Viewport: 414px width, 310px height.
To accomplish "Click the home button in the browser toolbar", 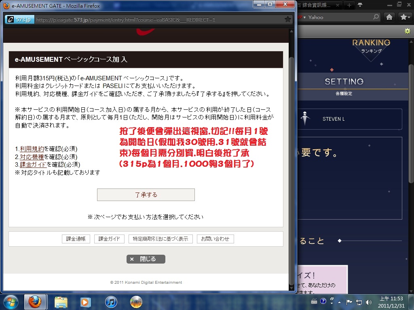I will (x=389, y=17).
